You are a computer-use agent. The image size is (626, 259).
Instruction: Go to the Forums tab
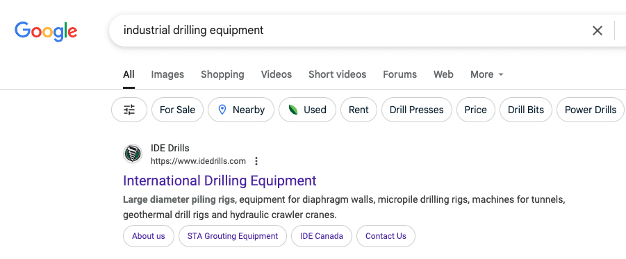click(400, 74)
